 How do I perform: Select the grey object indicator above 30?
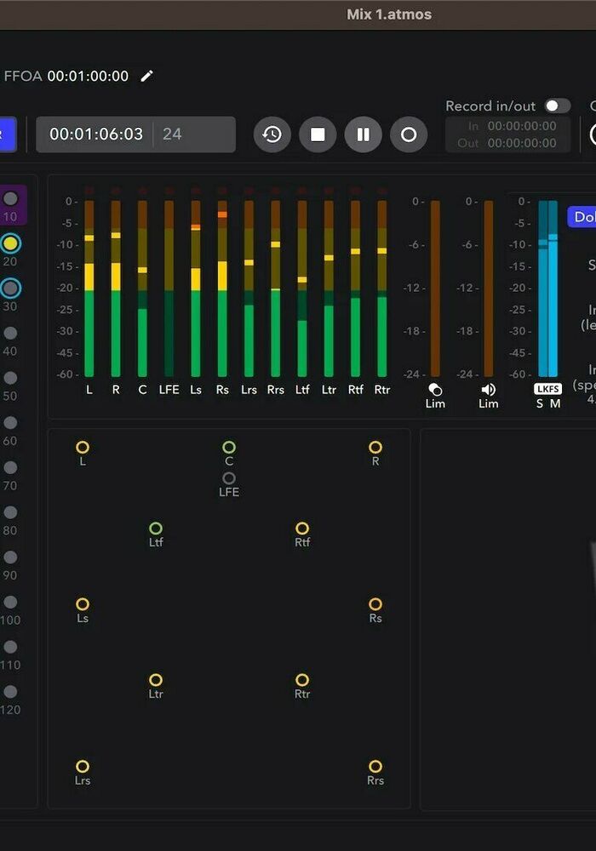click(10, 288)
